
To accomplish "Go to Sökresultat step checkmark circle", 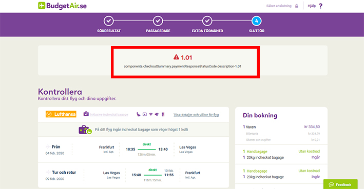I will point(109,21).
